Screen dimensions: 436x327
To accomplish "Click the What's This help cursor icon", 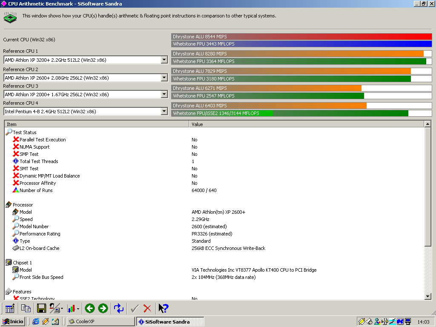I will (x=163, y=309).
